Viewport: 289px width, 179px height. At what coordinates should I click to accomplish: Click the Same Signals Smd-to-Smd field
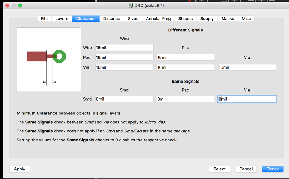point(124,99)
